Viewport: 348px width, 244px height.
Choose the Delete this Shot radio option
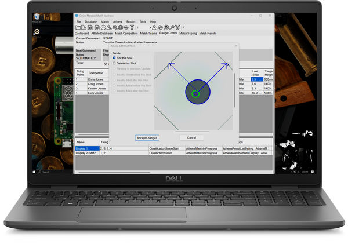point(114,63)
